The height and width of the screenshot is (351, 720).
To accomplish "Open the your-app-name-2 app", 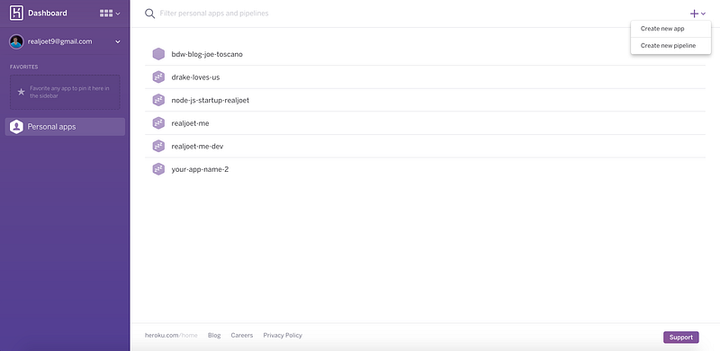I will 200,169.
